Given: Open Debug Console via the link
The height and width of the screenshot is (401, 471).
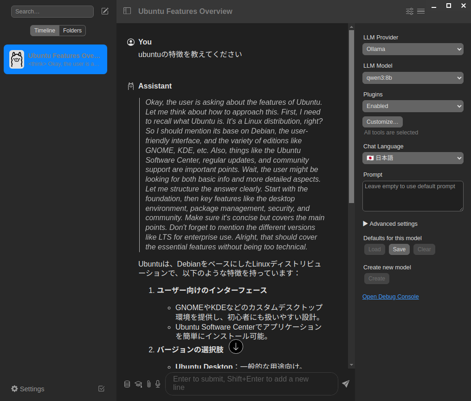Looking at the screenshot, I should tap(390, 296).
